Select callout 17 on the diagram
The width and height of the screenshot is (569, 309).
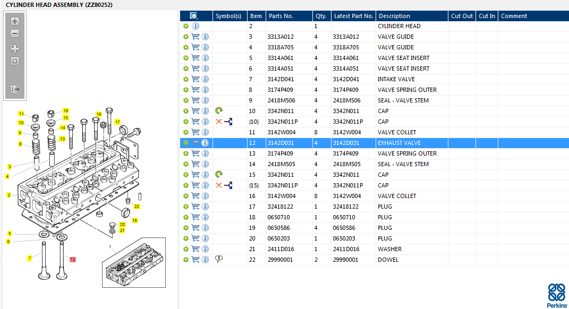[x=117, y=122]
